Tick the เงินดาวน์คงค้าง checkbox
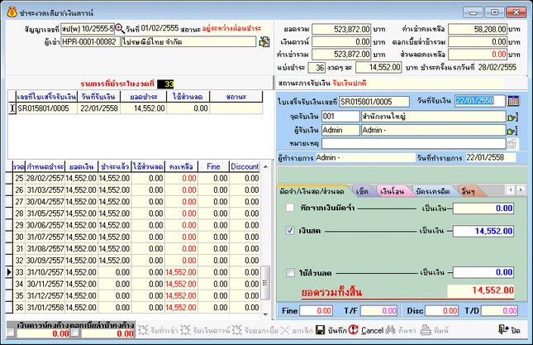Image resolution: width=533 pixels, height=345 pixels. [x=11, y=333]
